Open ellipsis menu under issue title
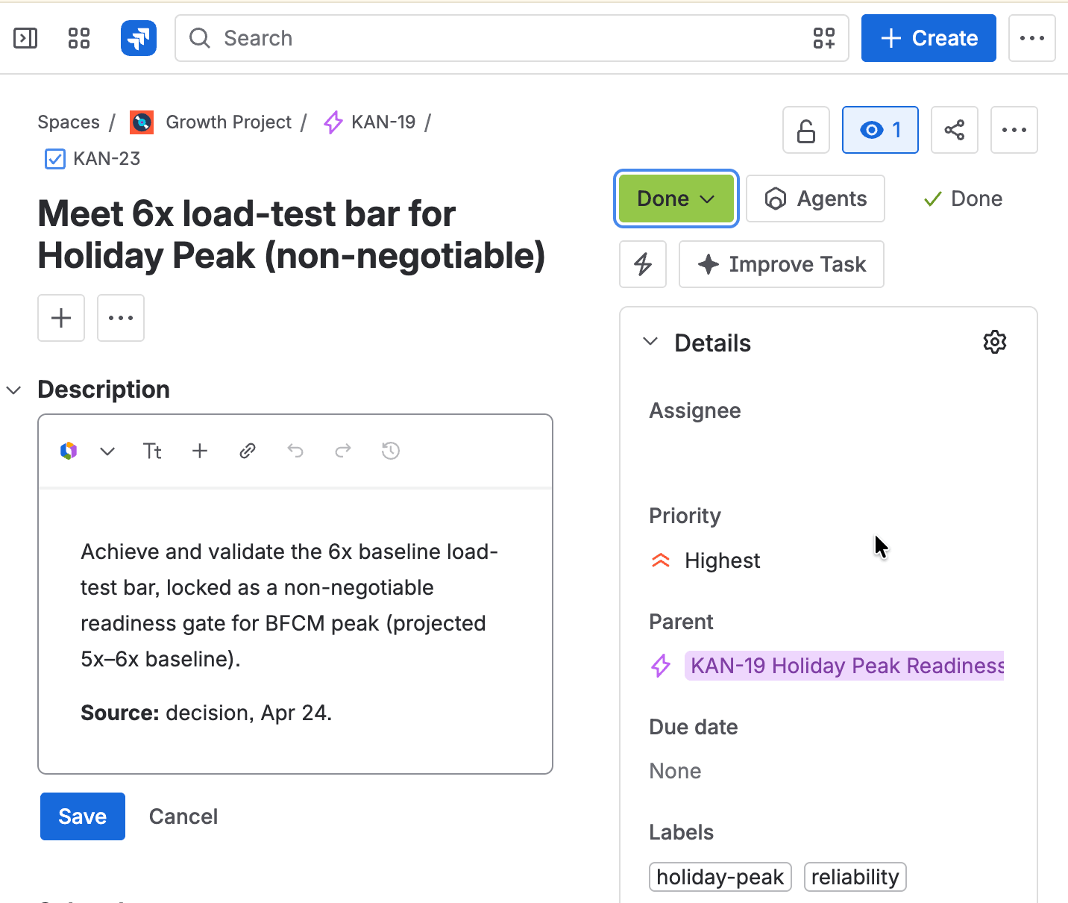Screen dimensions: 1068x903 121,318
